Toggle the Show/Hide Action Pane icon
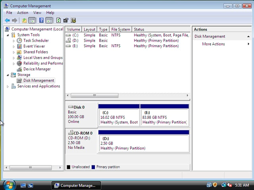Image resolution: width=254 pixels, height=190 pixels. tap(49, 21)
